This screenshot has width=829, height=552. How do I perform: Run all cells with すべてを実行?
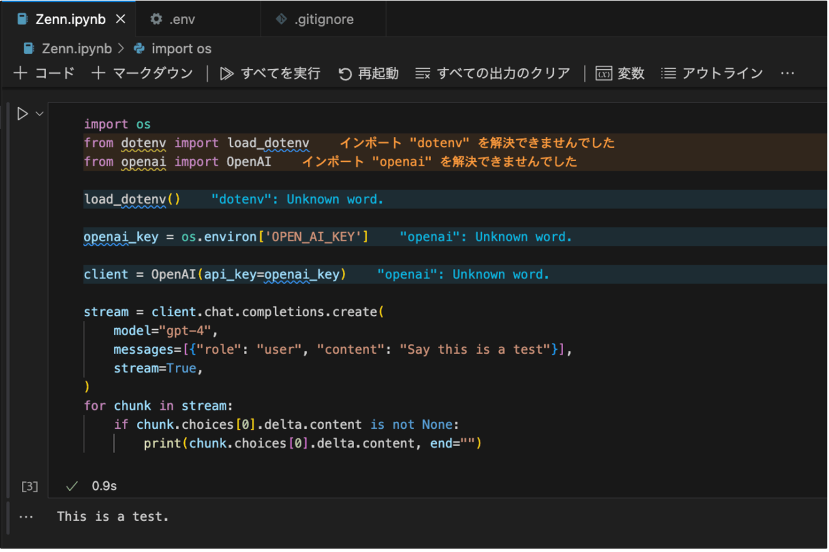[x=270, y=73]
